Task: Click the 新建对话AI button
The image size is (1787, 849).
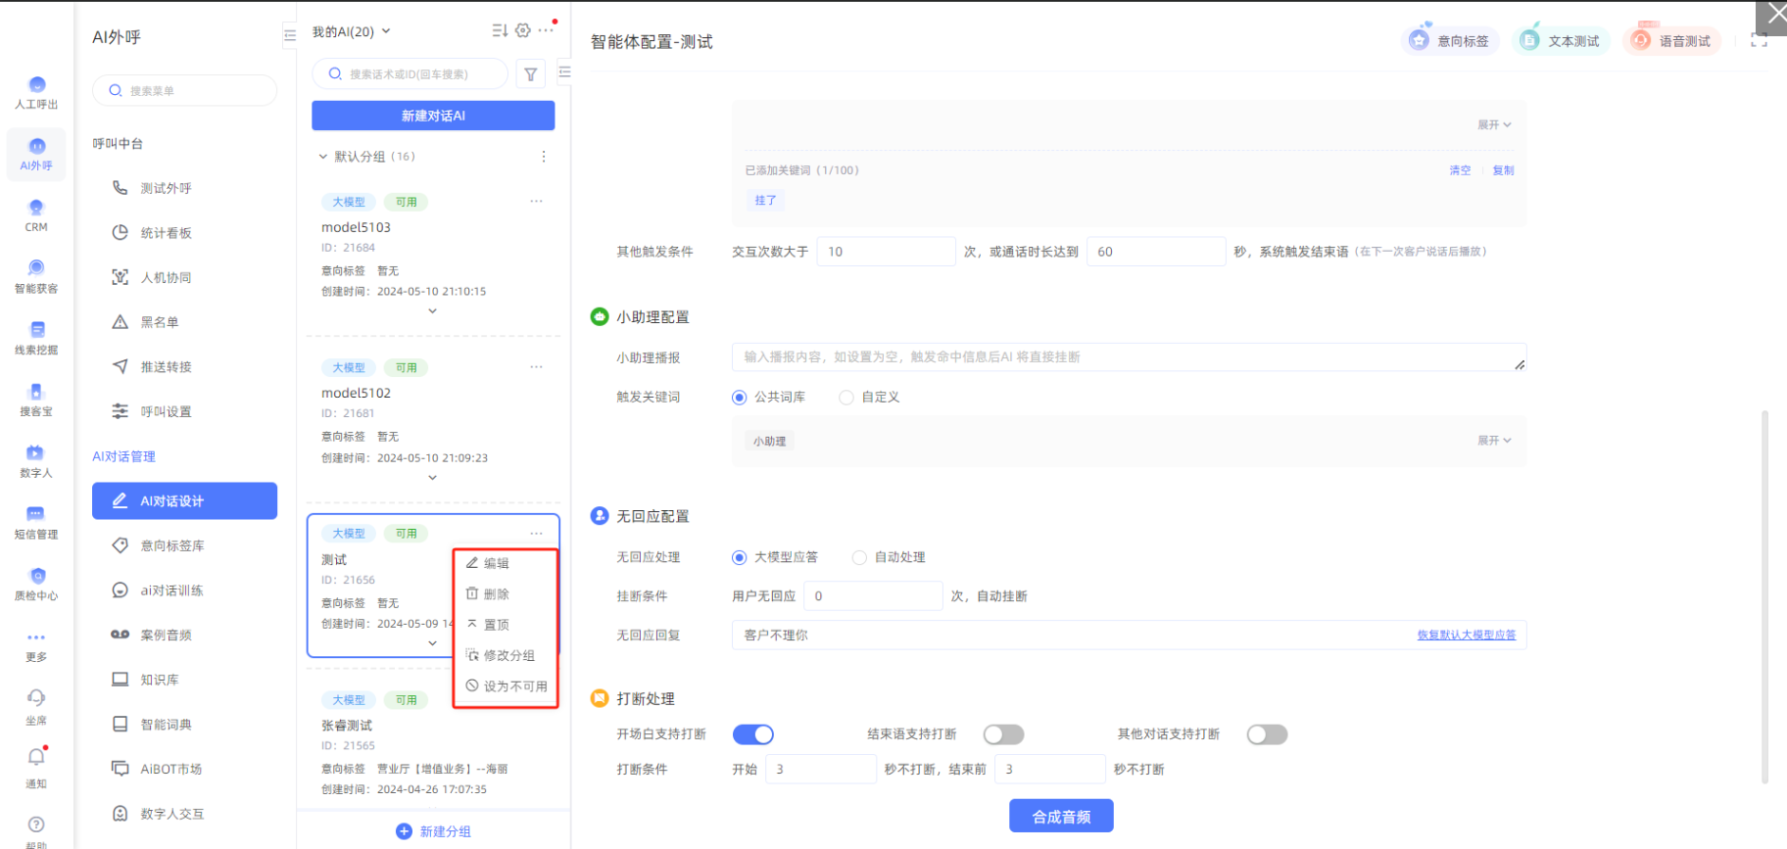Action: point(433,116)
